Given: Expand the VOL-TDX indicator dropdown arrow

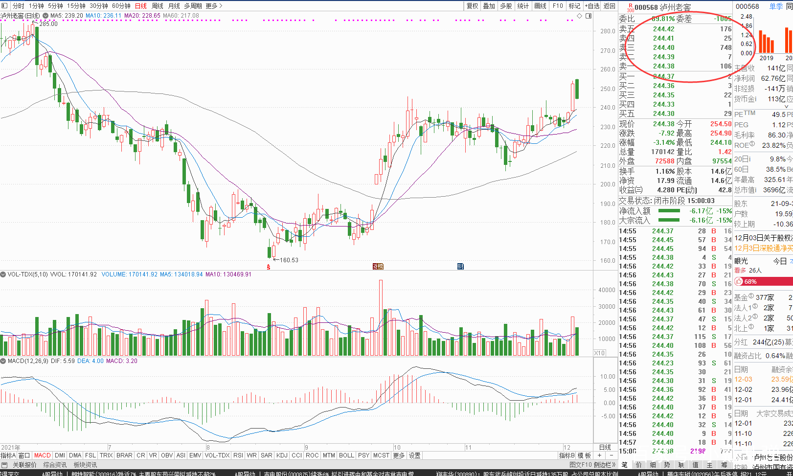Looking at the screenshot, I should [x=3, y=274].
